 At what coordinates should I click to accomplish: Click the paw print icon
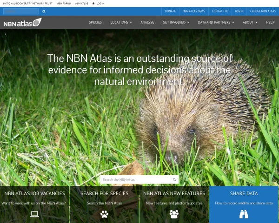pyautogui.click(x=104, y=214)
